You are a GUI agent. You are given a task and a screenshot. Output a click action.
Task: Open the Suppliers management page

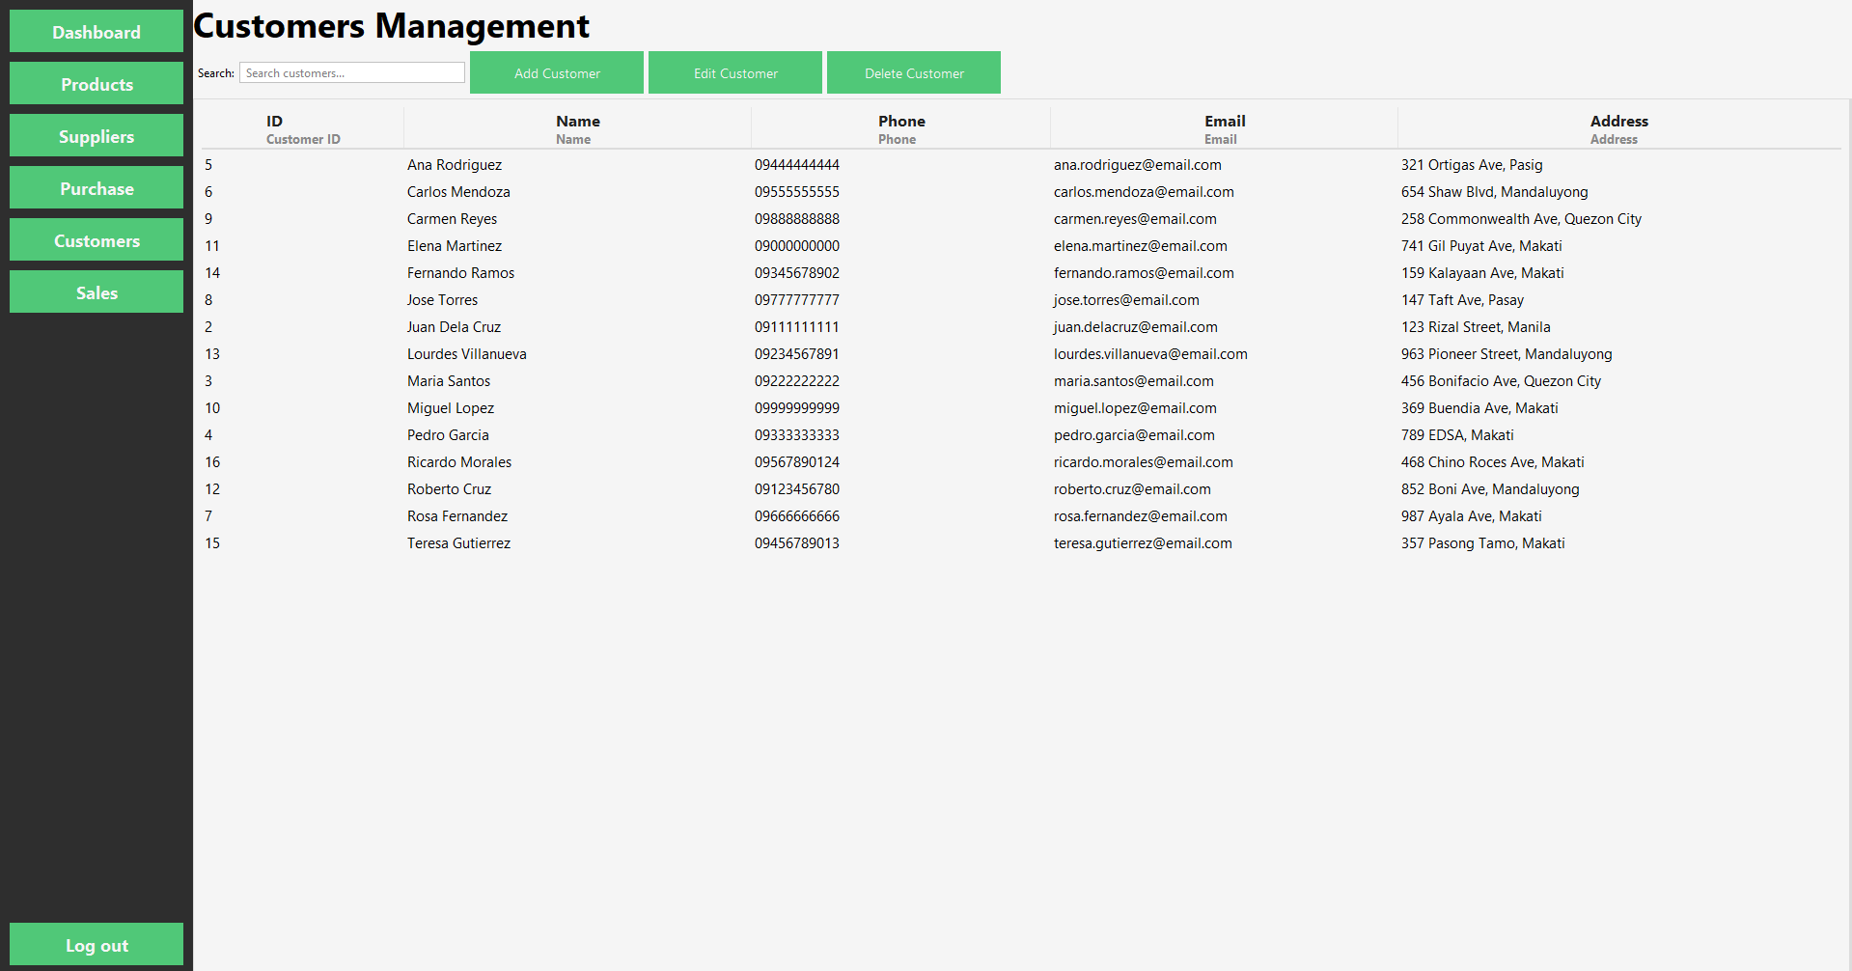[96, 135]
